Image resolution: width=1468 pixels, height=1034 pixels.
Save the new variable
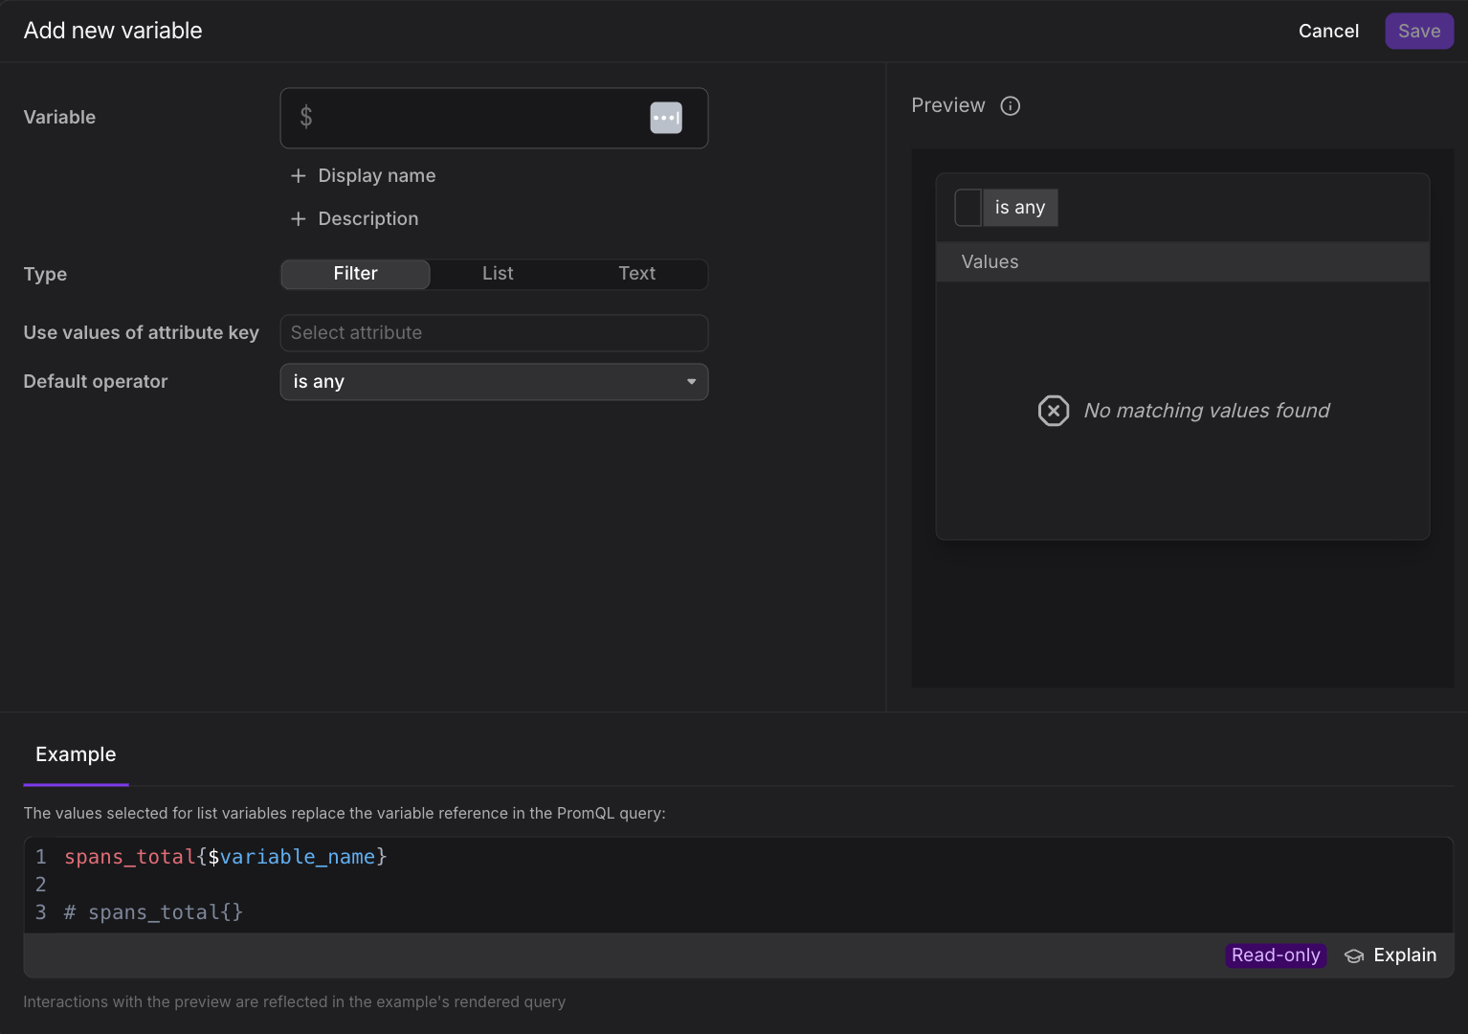(x=1419, y=32)
